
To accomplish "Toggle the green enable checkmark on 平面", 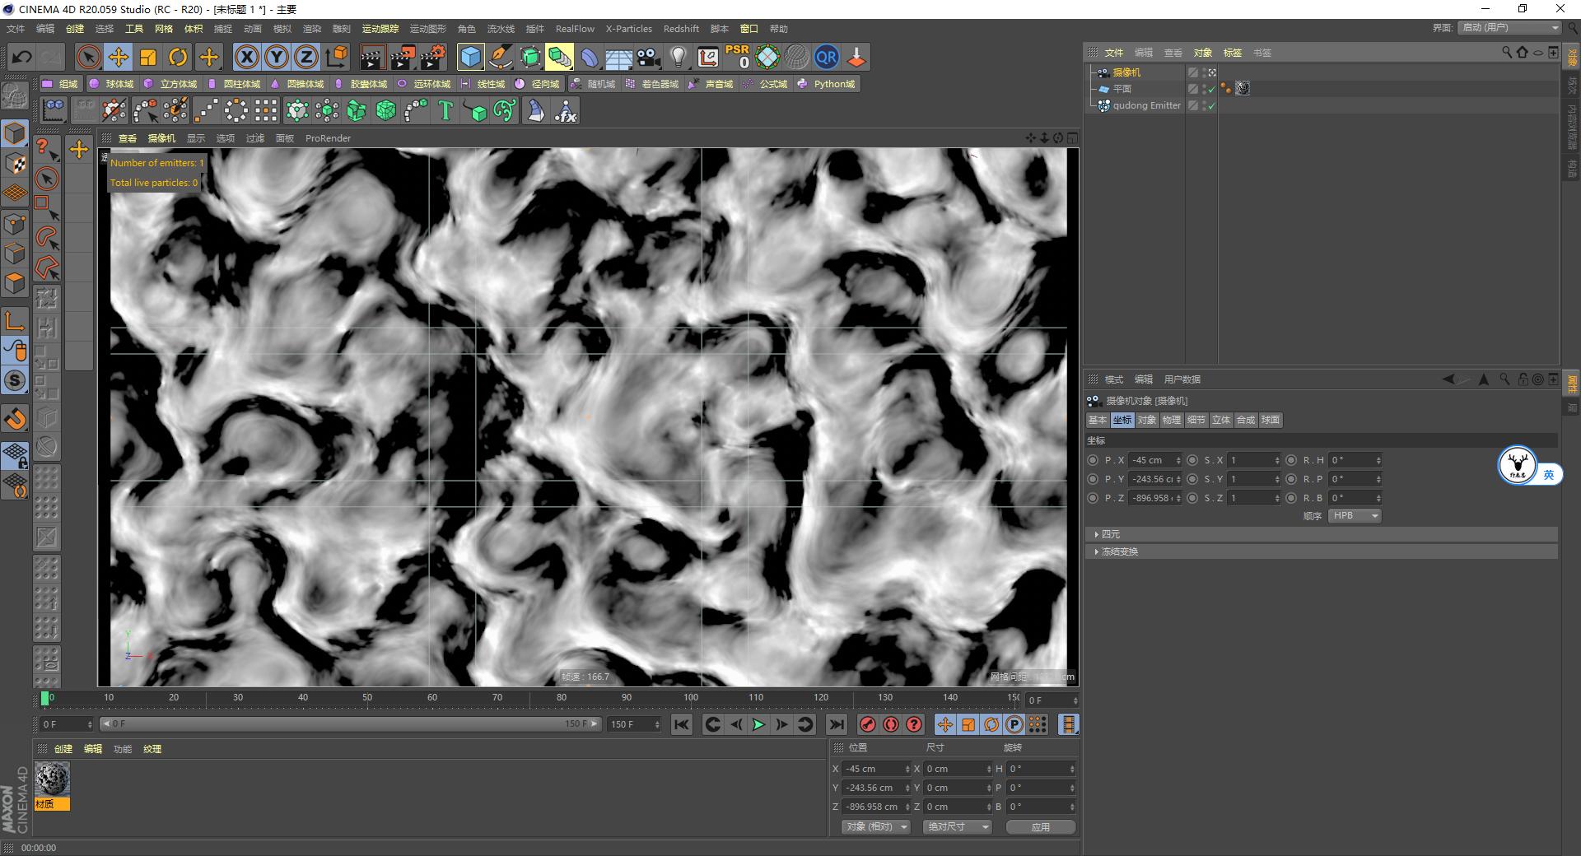I will [1210, 89].
